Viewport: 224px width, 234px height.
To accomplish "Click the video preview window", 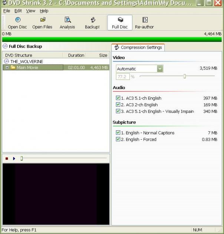I will 56,194.
